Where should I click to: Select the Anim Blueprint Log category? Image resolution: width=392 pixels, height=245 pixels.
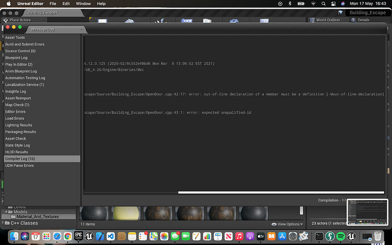point(42,71)
